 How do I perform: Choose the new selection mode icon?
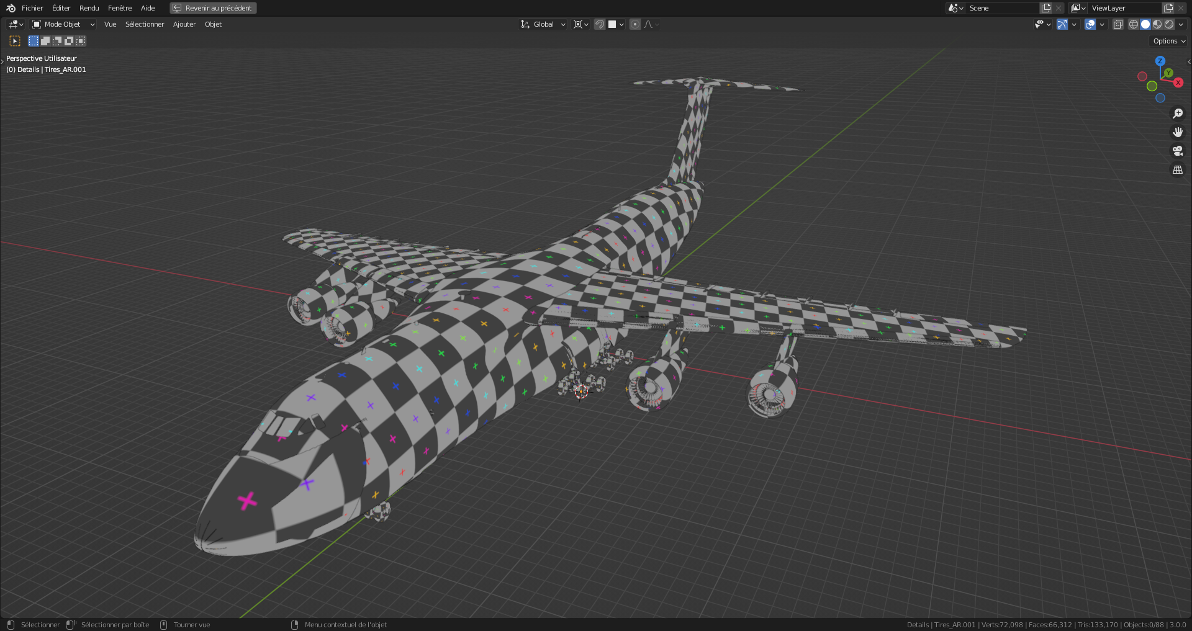34,41
